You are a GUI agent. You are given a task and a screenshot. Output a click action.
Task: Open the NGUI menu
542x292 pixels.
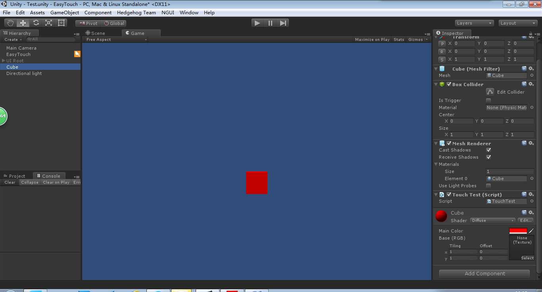click(x=168, y=12)
